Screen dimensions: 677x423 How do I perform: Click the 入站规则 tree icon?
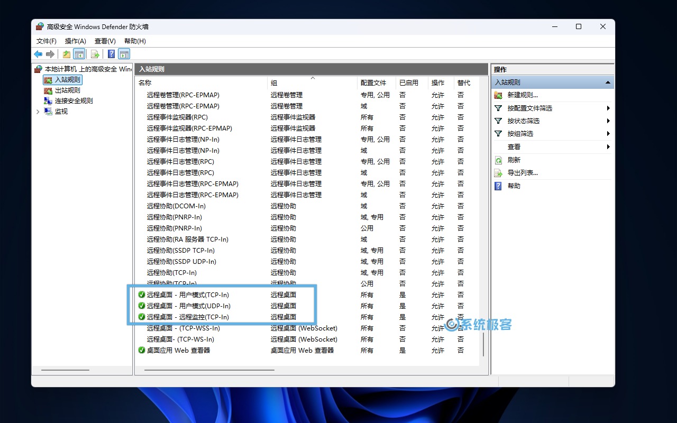tap(49, 80)
